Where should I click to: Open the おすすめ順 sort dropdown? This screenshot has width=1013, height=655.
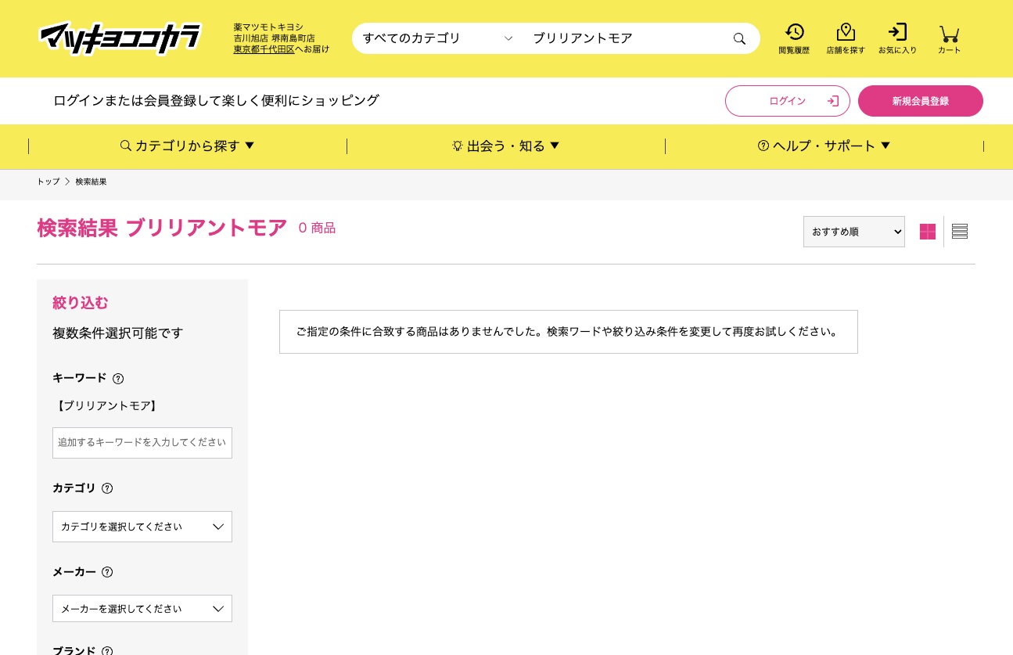pyautogui.click(x=854, y=232)
